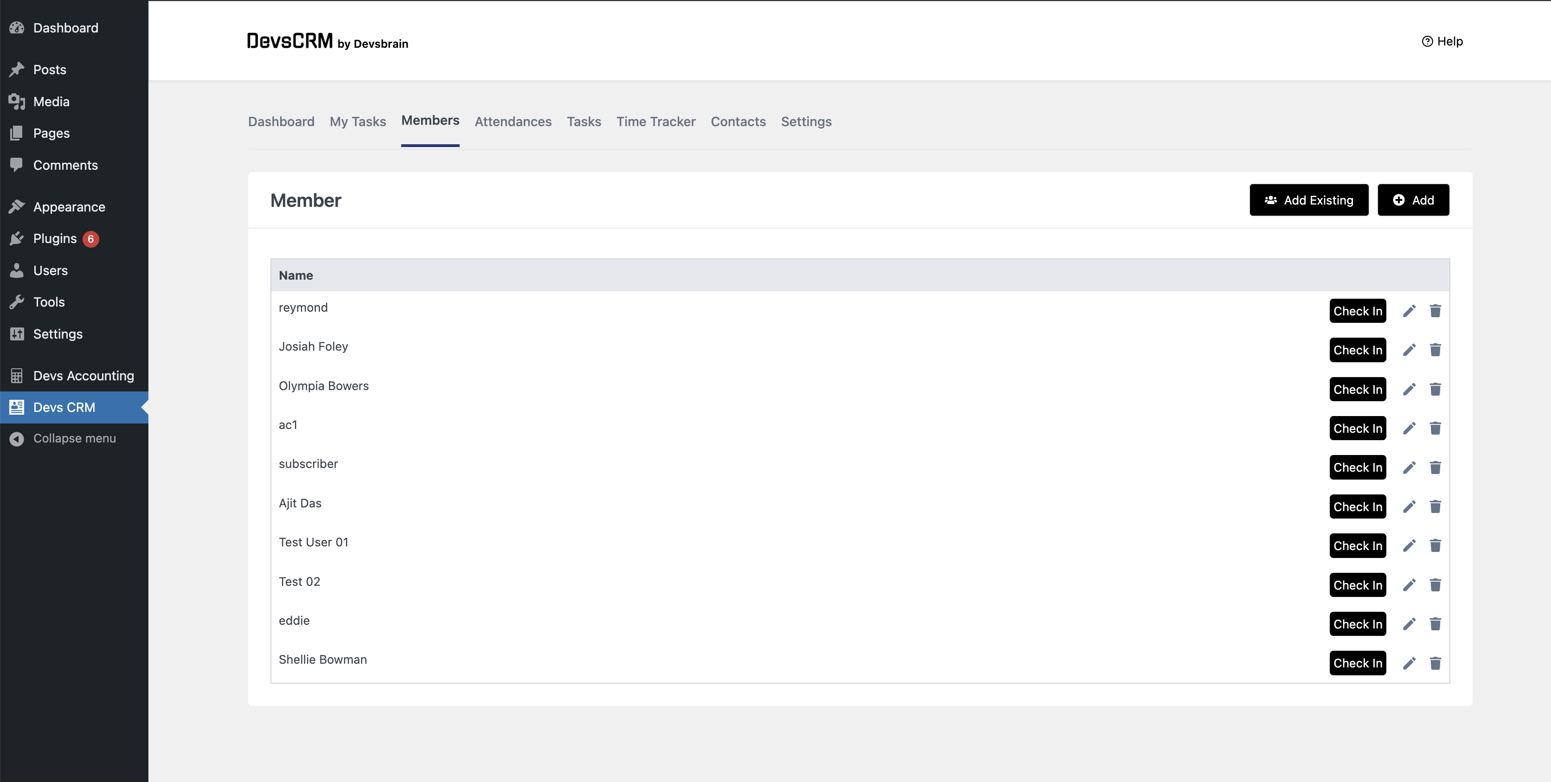Screen dimensions: 1551x782
Task: Go to the Contacts tab
Action: pos(738,122)
